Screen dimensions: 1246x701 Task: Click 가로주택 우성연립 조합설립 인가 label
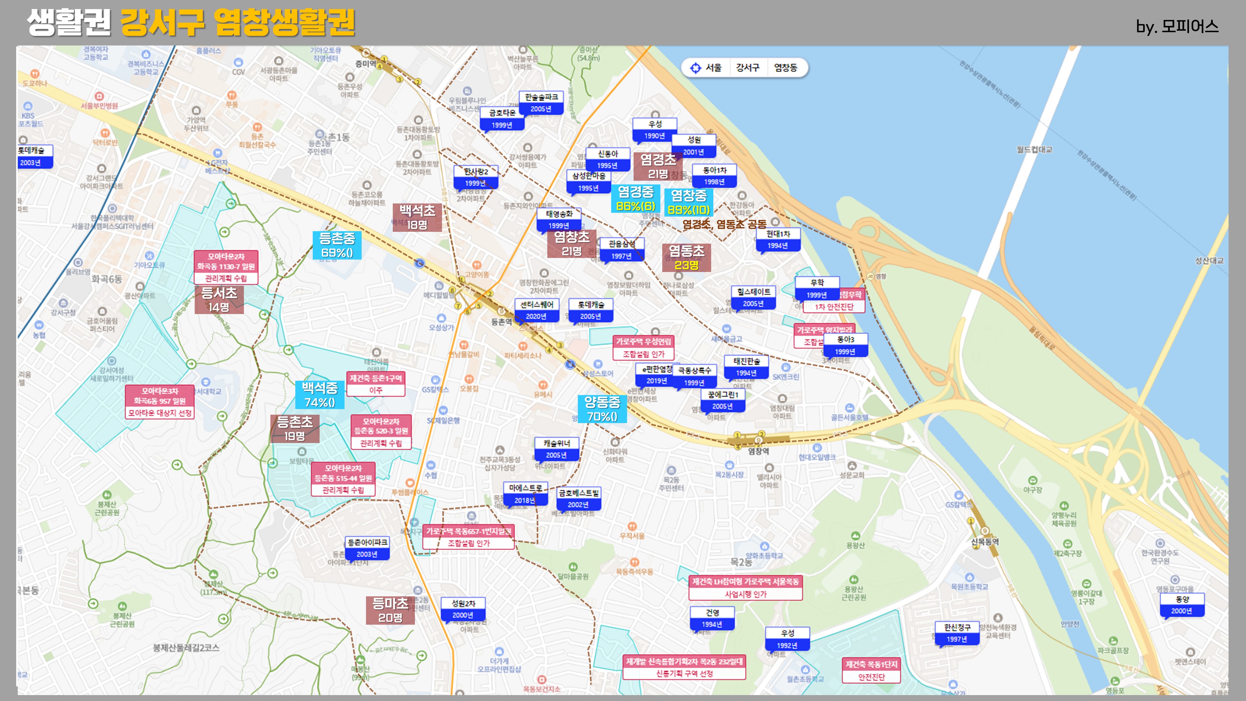[643, 348]
